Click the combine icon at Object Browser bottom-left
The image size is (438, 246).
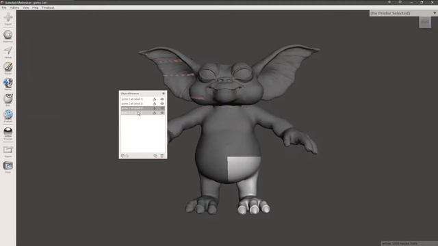(x=123, y=156)
